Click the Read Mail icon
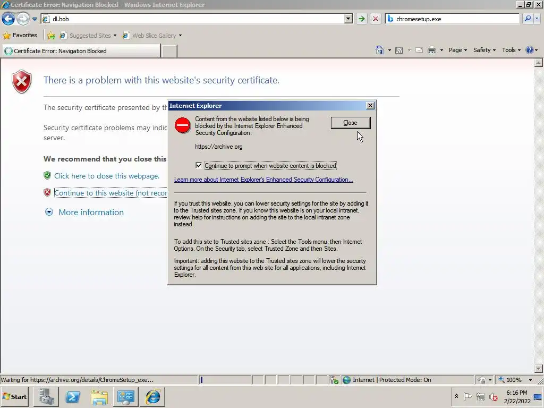Image resolution: width=544 pixels, height=408 pixels. click(x=419, y=50)
